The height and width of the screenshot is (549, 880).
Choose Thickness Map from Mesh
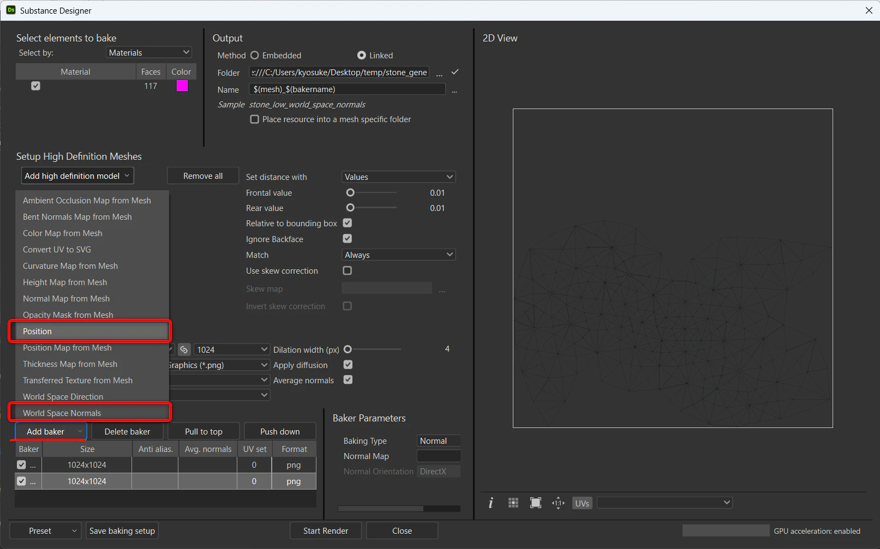coord(92,364)
